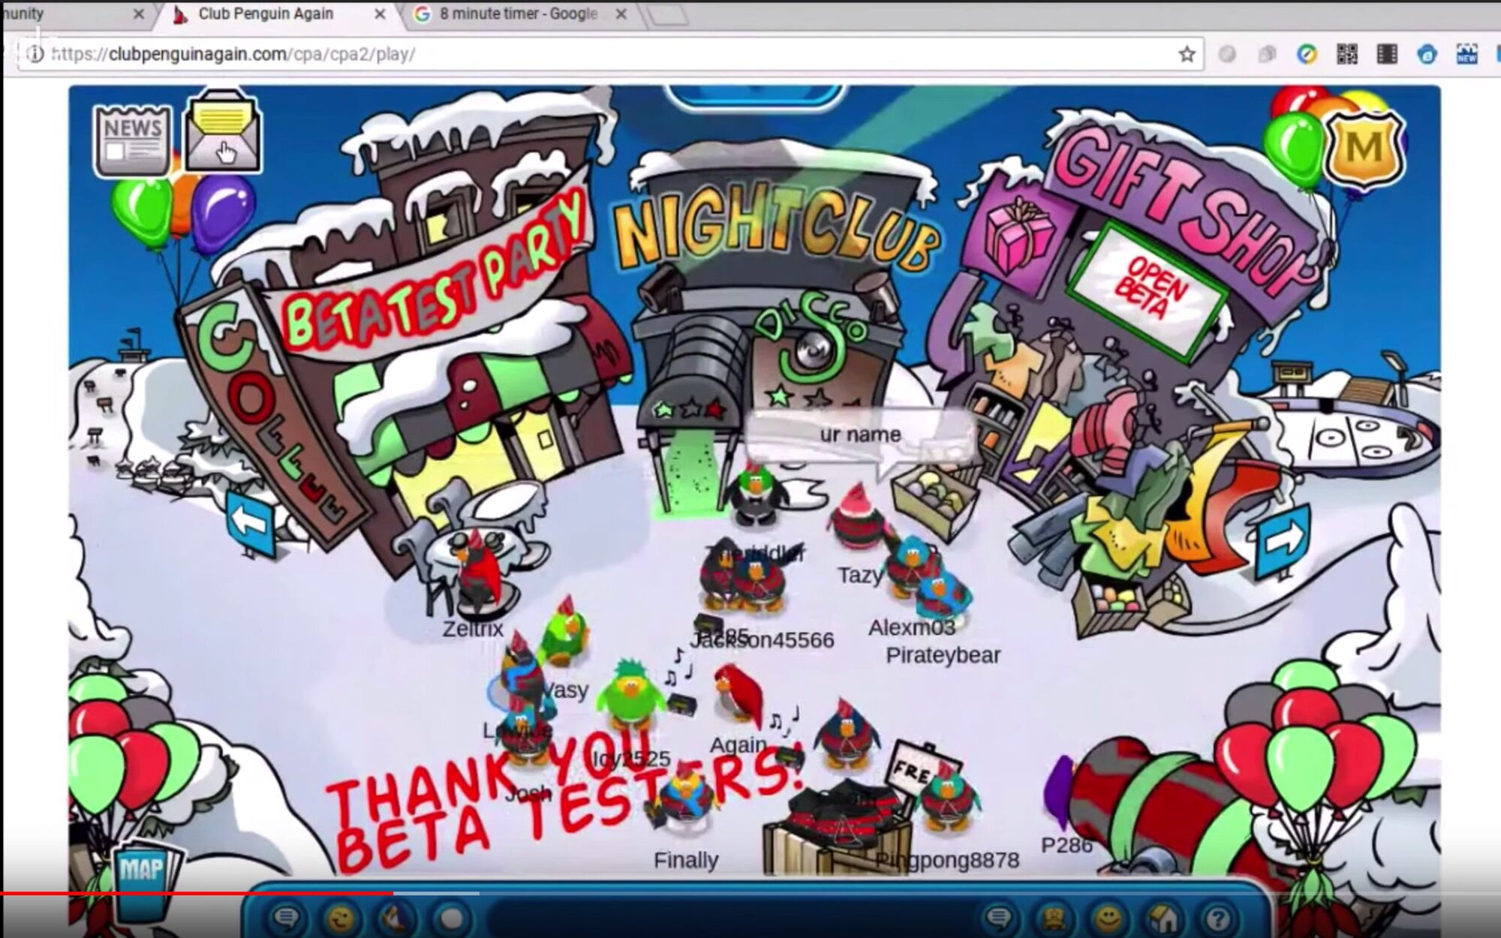
Task: Click the gold moderator M badge
Action: pos(1364,148)
